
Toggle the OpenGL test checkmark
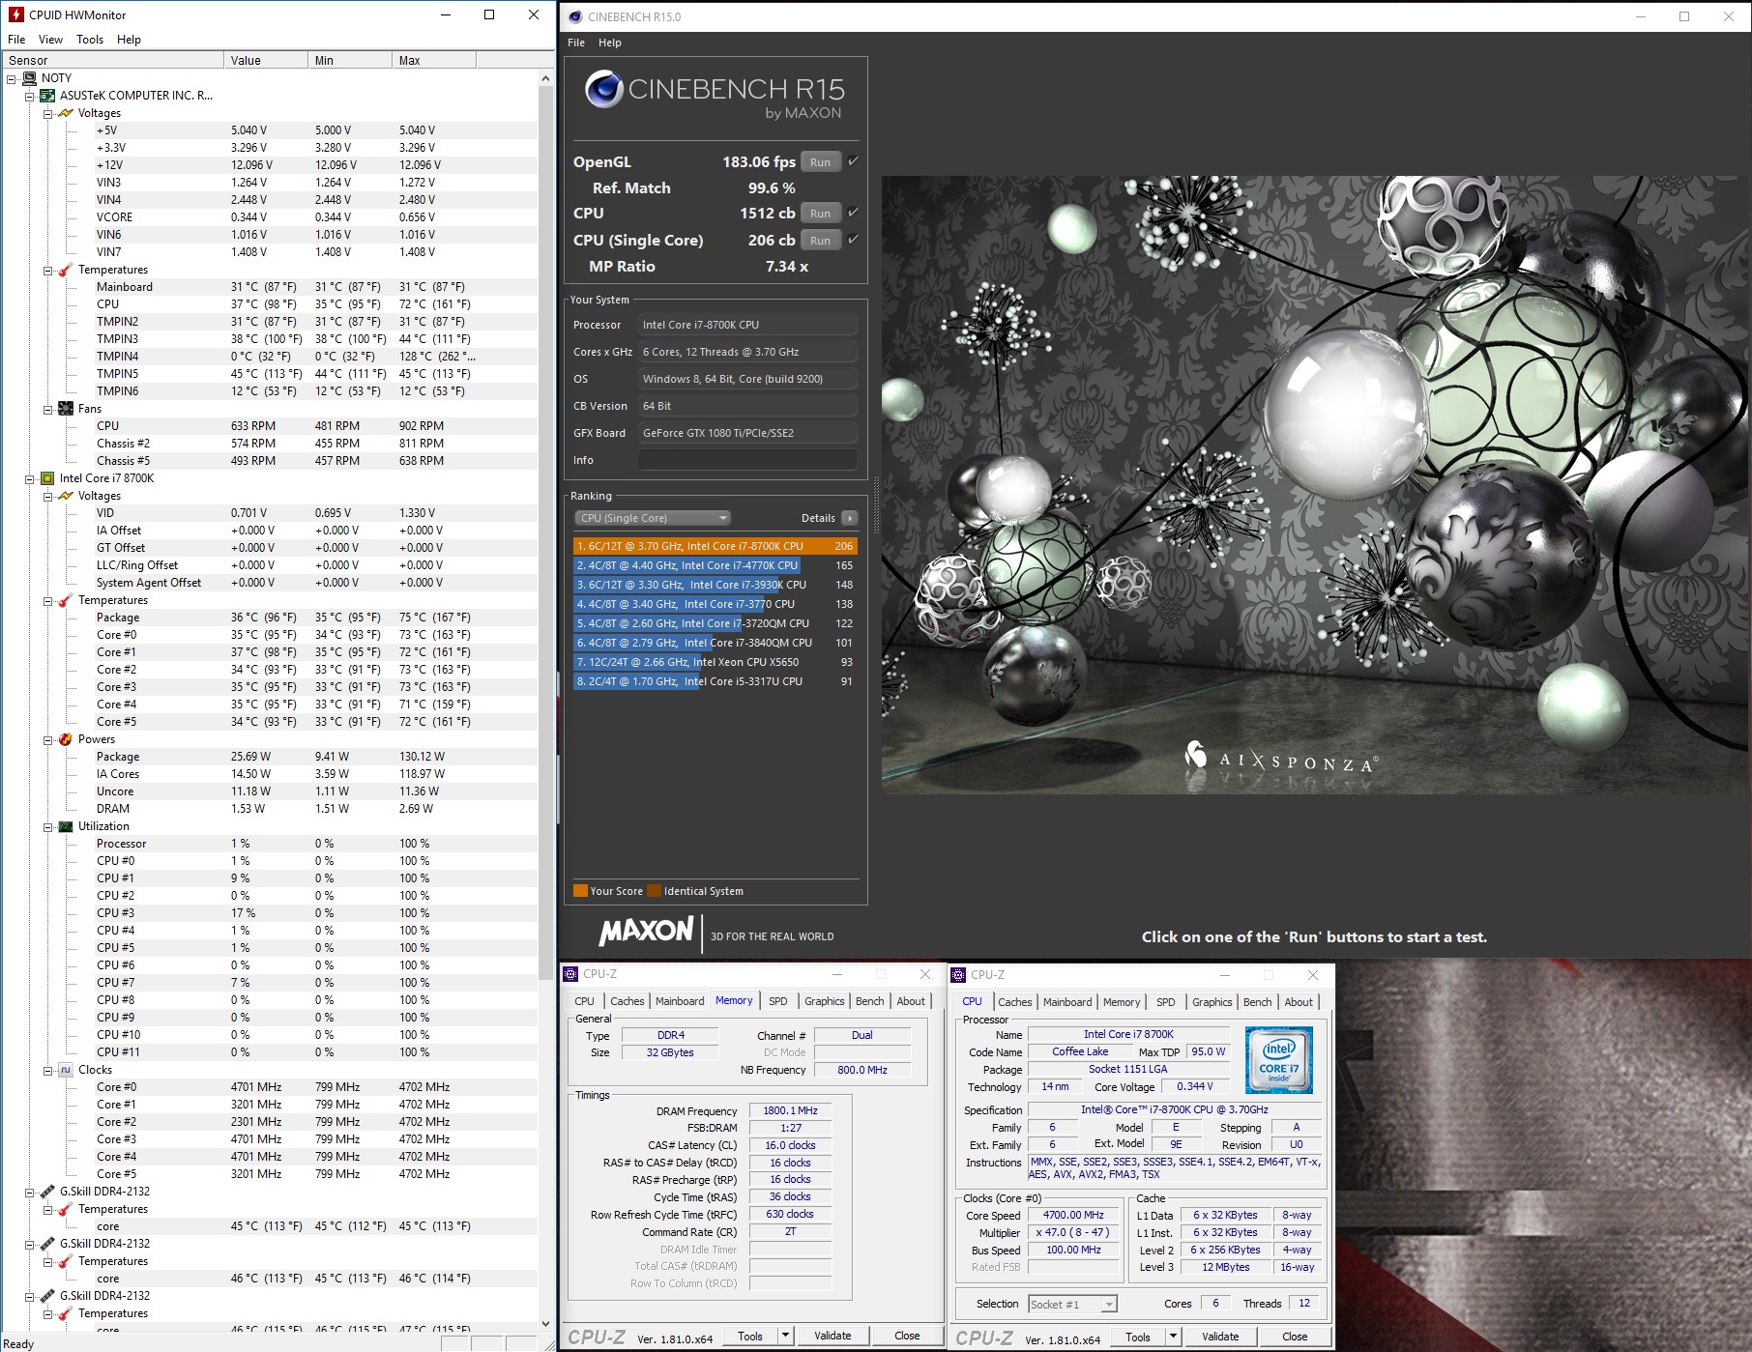tap(853, 161)
